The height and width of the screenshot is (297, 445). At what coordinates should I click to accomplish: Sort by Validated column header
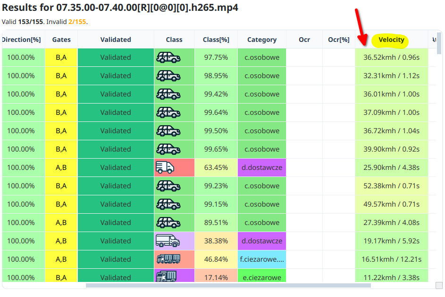tap(116, 40)
